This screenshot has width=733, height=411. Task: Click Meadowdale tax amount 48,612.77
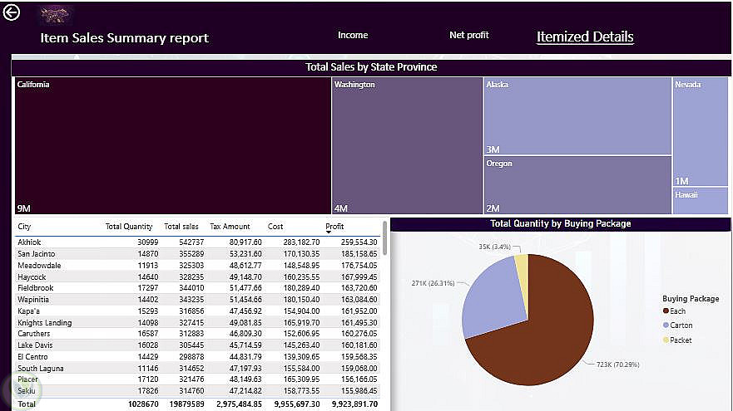coord(245,266)
